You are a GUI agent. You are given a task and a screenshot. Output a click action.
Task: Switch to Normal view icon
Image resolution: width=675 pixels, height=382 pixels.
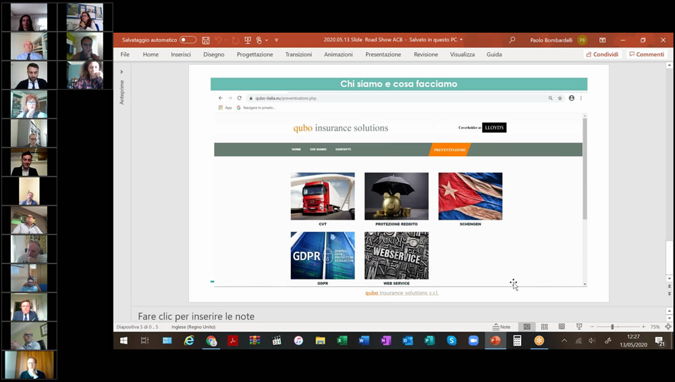point(527,327)
